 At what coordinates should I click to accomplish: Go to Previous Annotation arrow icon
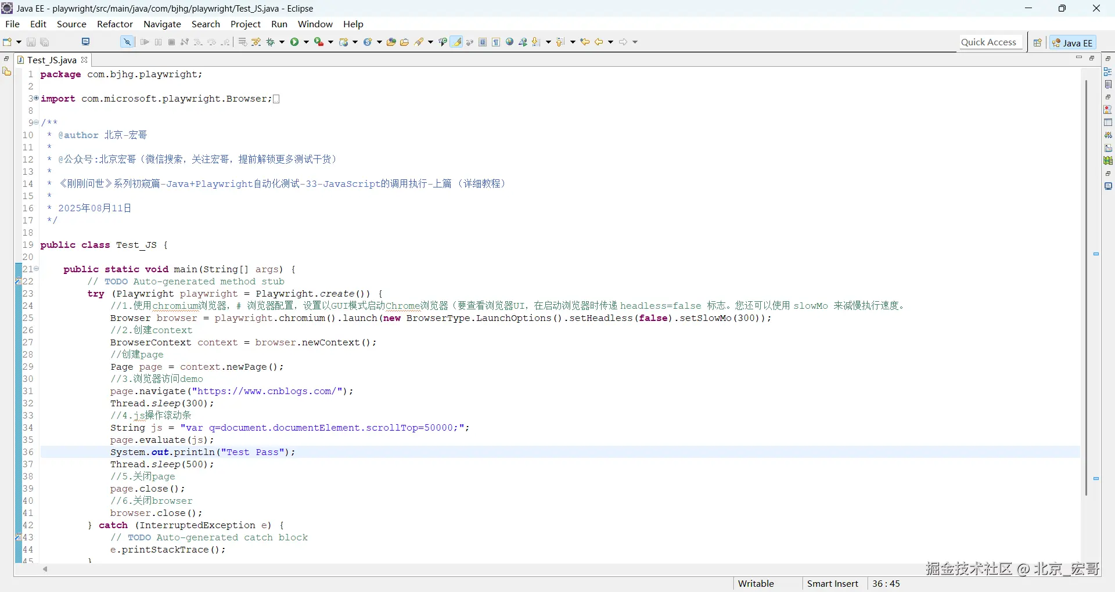point(560,42)
